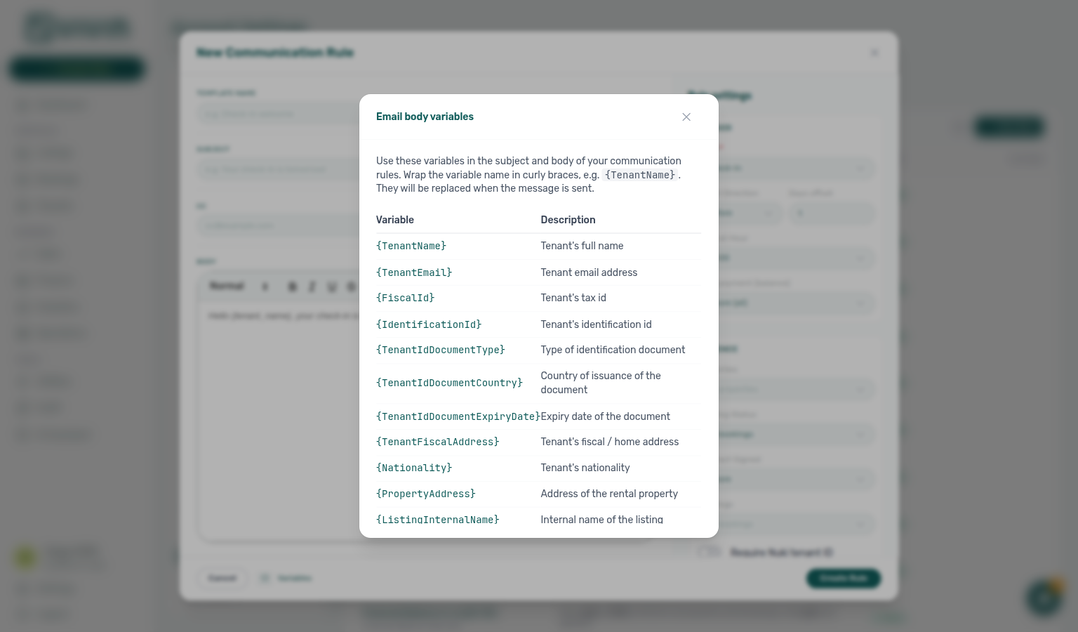
Task: Click the {TenantFiscalAddress} variable
Action: (438, 442)
